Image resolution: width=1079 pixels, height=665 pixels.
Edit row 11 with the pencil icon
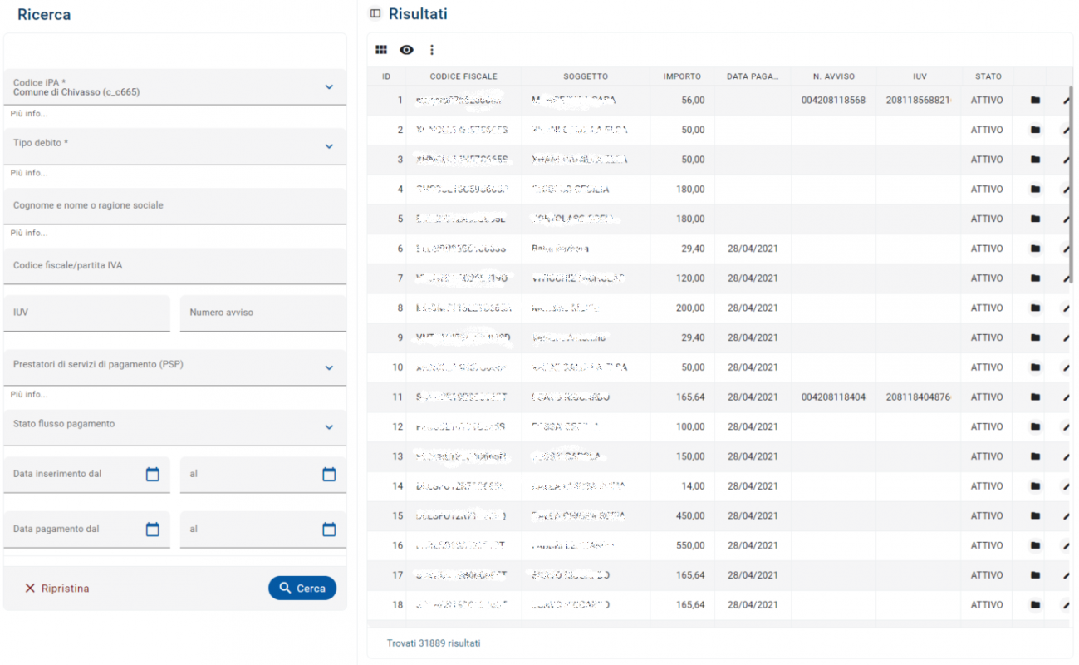pyautogui.click(x=1067, y=398)
